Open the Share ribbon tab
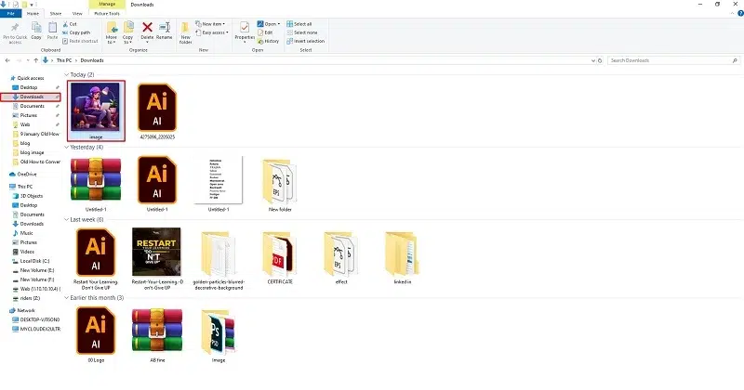The image size is (744, 390). [56, 14]
